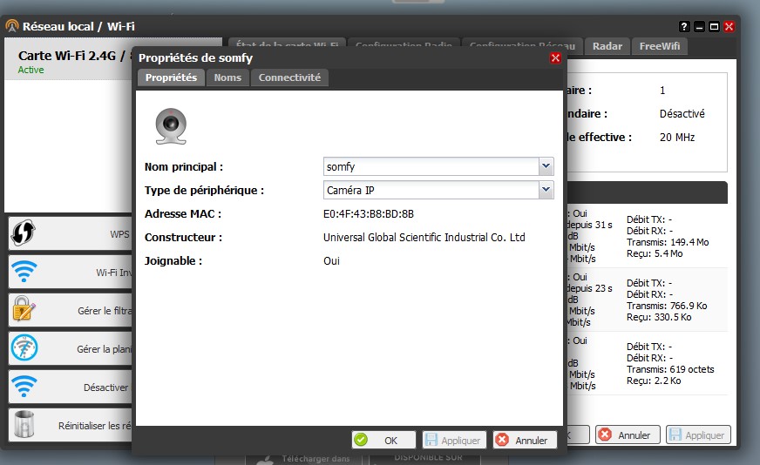
Task: Expand the Nom principal dropdown arrow
Action: 546,166
